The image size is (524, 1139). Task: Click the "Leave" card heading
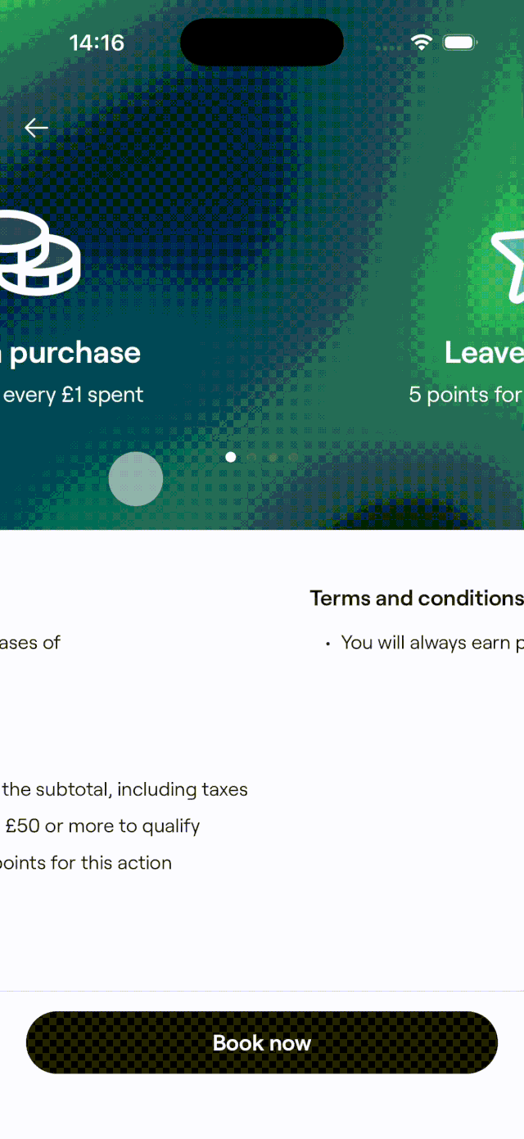[x=484, y=353]
